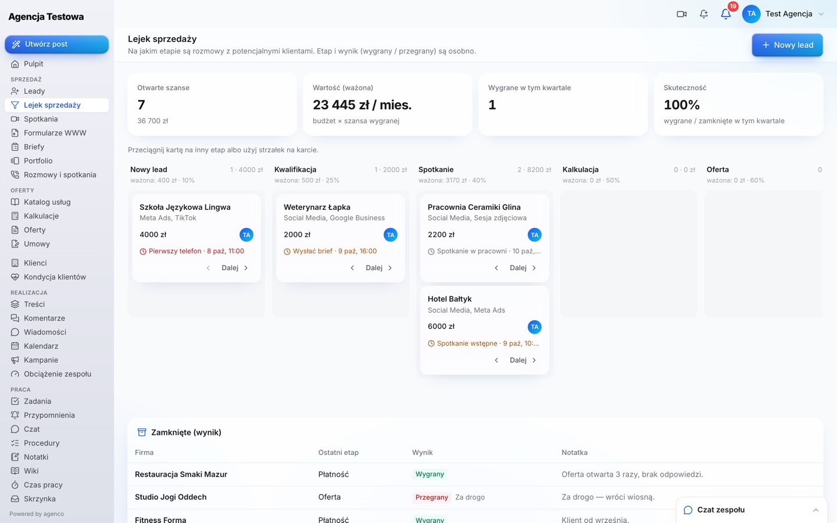
Task: Click Dalej arrow on Weterynarz Łapka card
Action: tap(380, 268)
